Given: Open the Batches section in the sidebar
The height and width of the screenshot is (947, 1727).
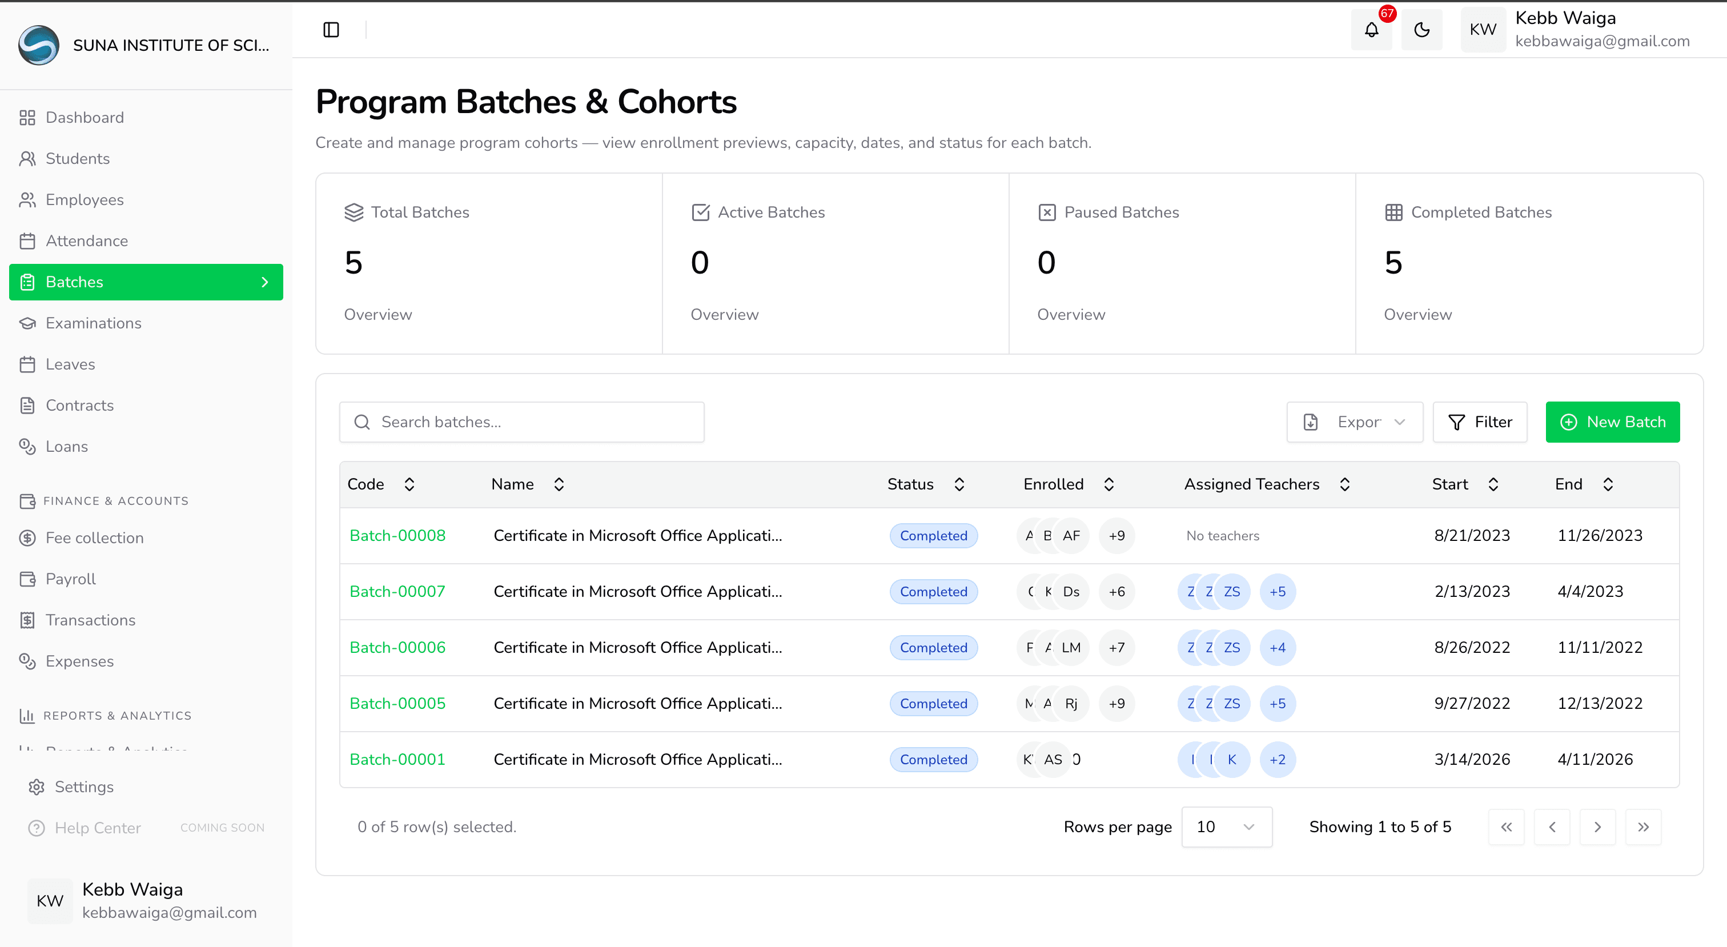Looking at the screenshot, I should coord(74,282).
